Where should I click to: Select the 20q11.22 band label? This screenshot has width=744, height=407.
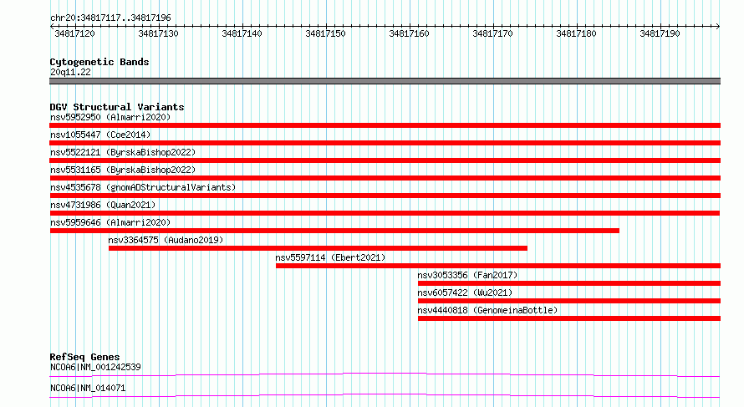pyautogui.click(x=70, y=72)
